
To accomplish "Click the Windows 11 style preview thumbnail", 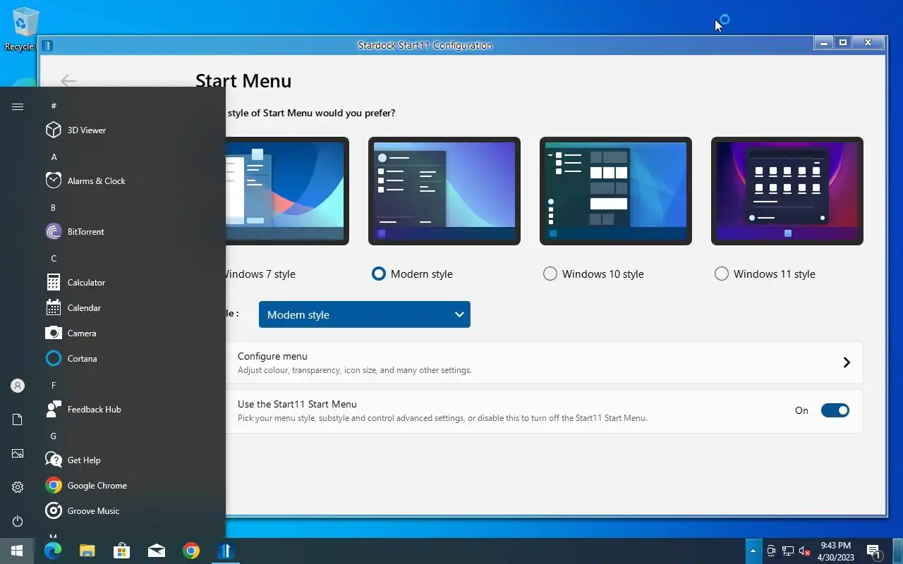I will (787, 191).
